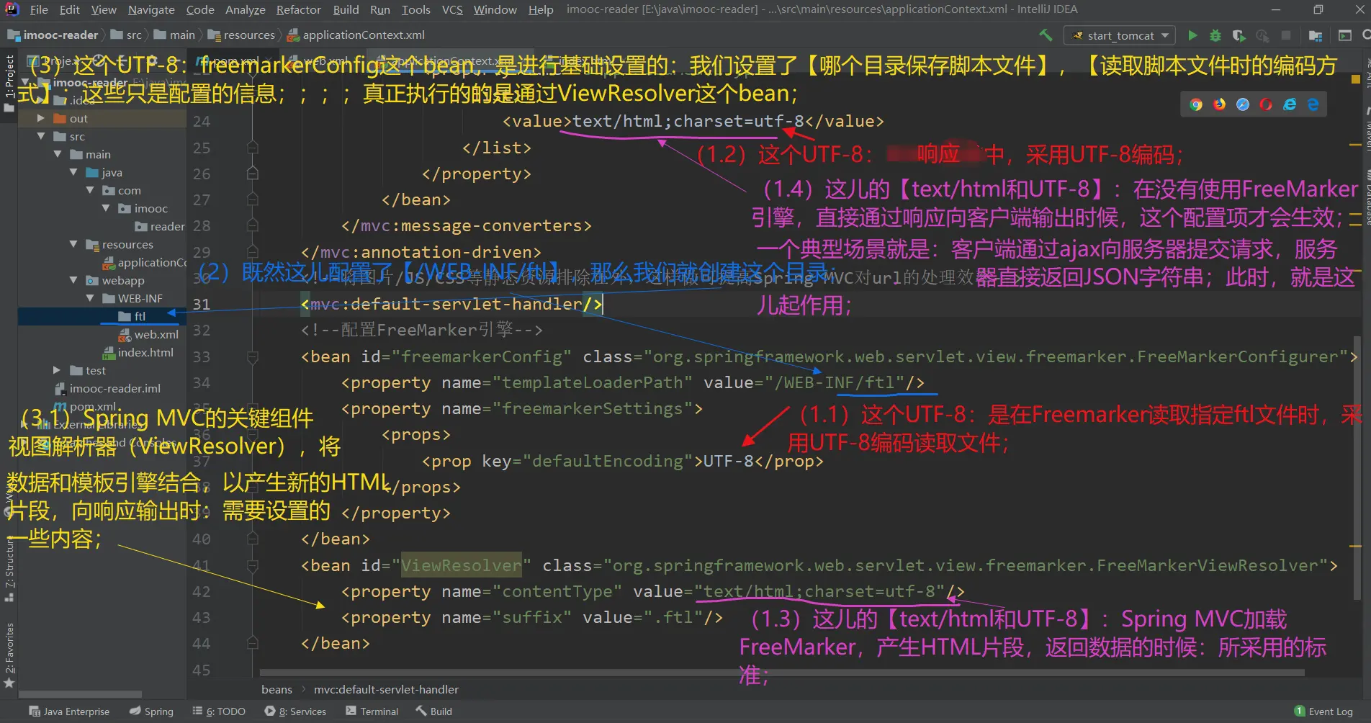This screenshot has width=1371, height=723.
Task: Run with Coverage using the shield icon
Action: (x=1239, y=35)
